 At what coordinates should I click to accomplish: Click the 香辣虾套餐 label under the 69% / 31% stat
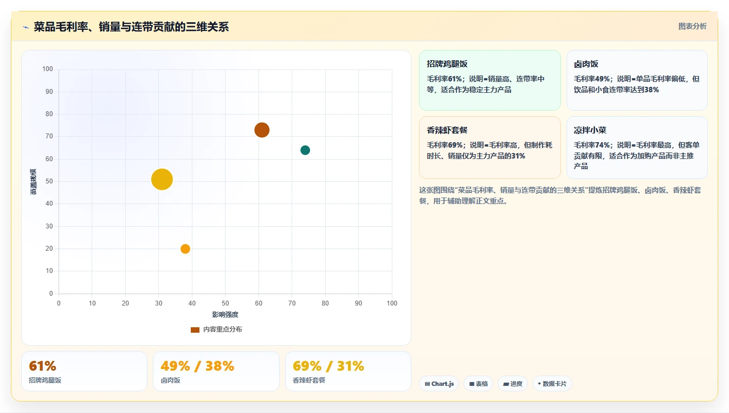(309, 380)
